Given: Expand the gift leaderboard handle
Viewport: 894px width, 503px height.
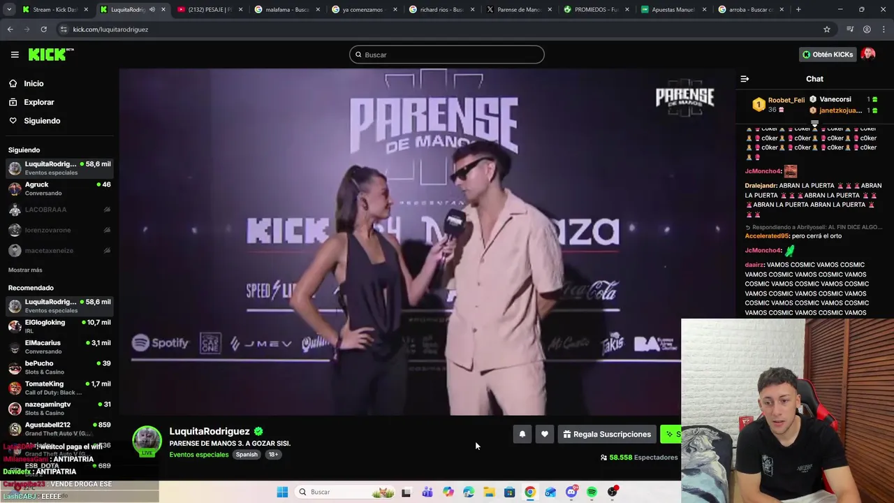Looking at the screenshot, I should pos(814,124).
